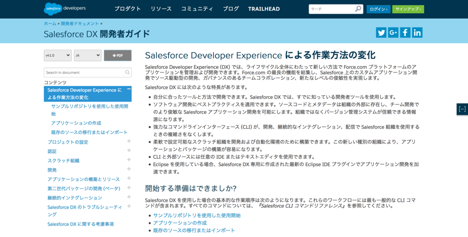
Task: Select the highlighted Salesforce Developer Experience tree item
Action: 87,94
